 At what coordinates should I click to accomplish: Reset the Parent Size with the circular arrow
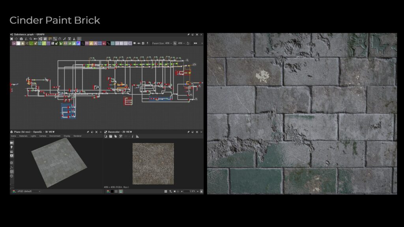point(188,43)
